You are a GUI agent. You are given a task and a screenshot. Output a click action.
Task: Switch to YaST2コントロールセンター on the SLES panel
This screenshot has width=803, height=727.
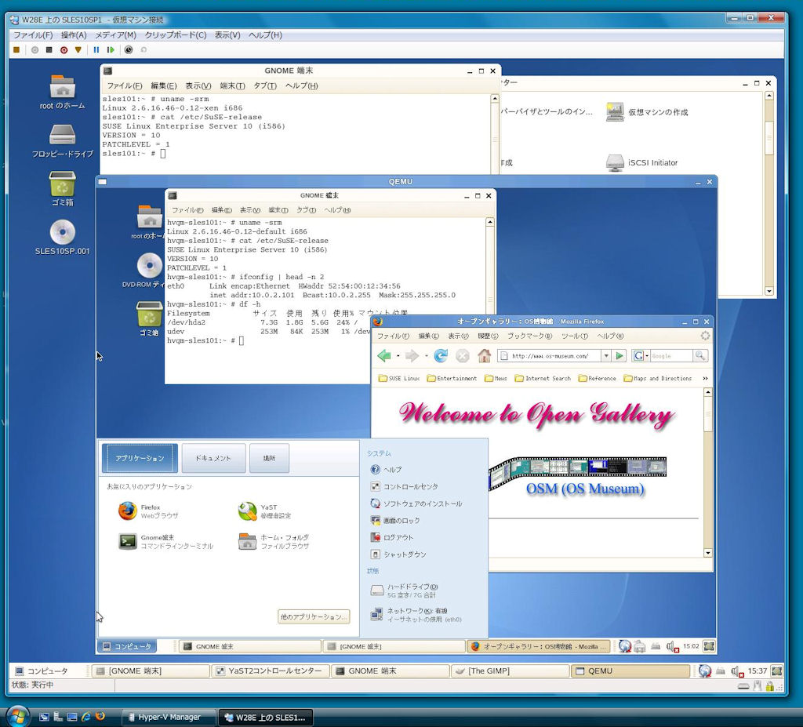click(270, 671)
